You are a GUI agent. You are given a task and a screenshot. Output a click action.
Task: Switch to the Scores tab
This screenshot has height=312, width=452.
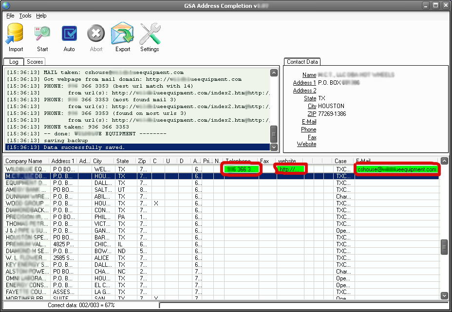point(35,62)
